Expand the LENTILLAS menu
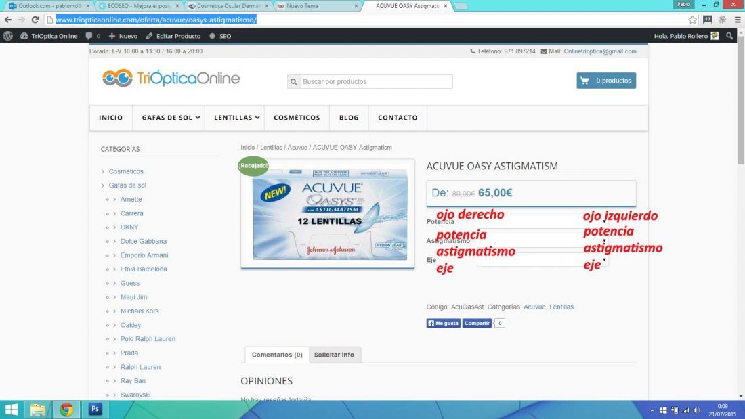This screenshot has height=419, width=745. 236,118
